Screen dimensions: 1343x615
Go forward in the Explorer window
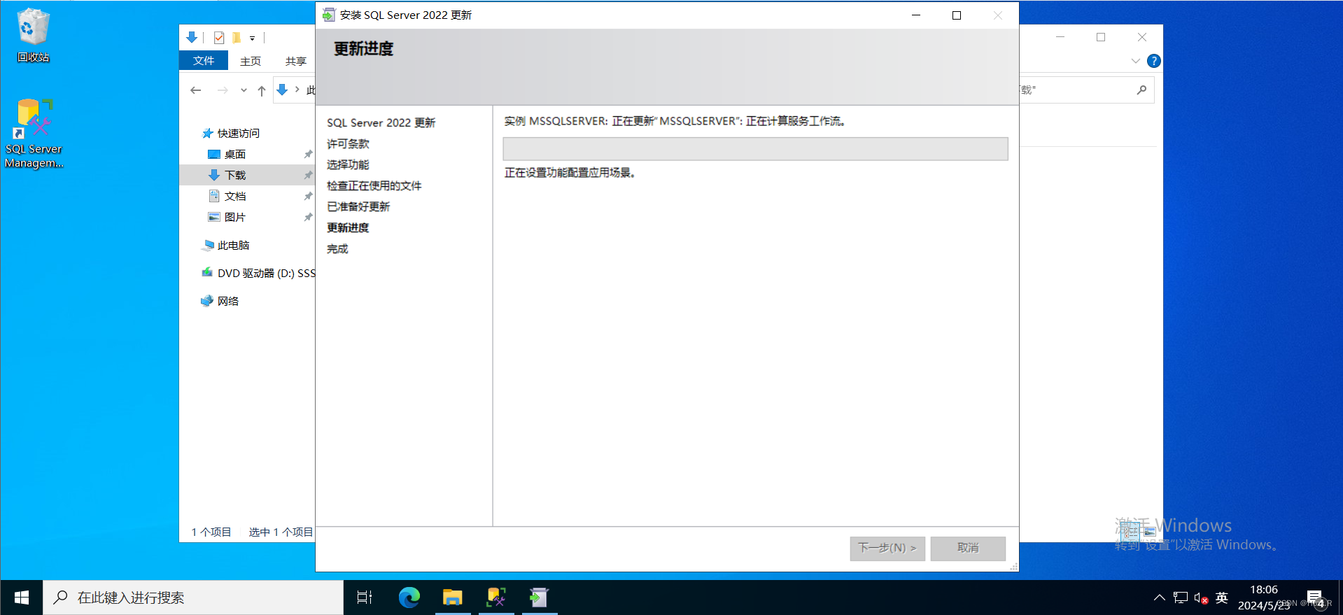(x=223, y=90)
